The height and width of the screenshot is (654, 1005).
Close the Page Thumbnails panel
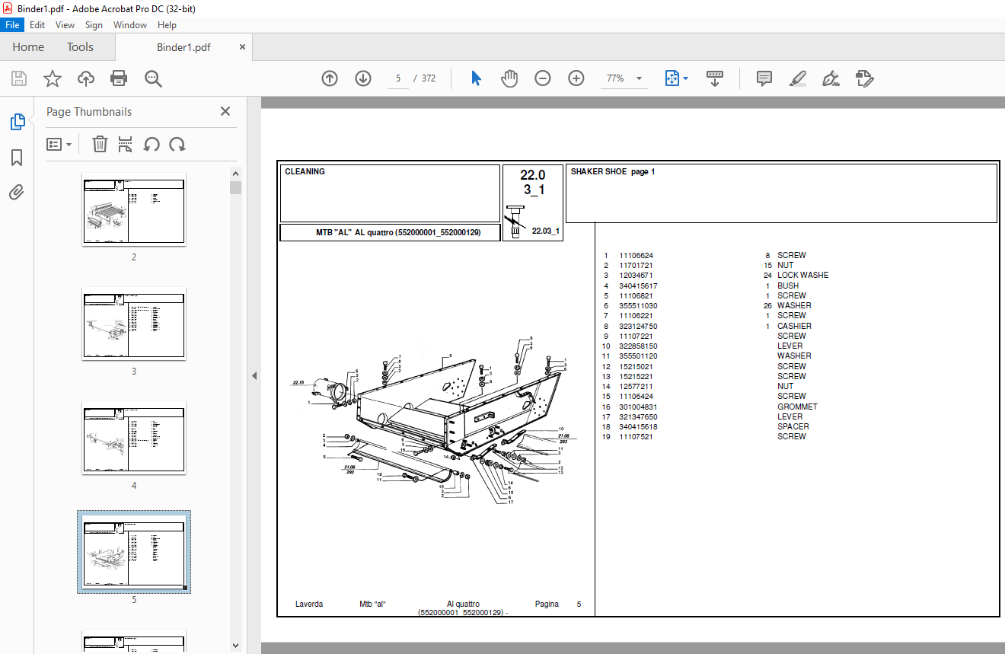point(225,111)
